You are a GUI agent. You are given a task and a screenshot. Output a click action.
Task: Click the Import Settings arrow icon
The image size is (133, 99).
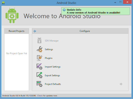pyautogui.click(x=39, y=67)
